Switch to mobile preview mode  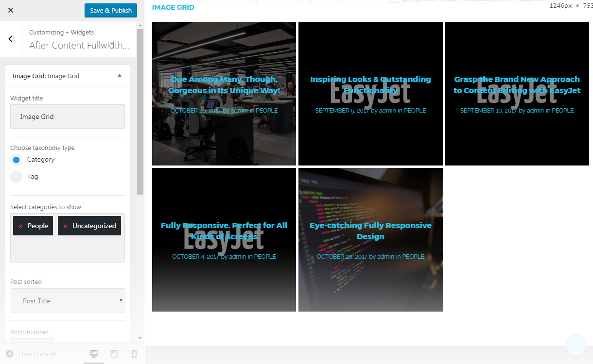coord(134,354)
